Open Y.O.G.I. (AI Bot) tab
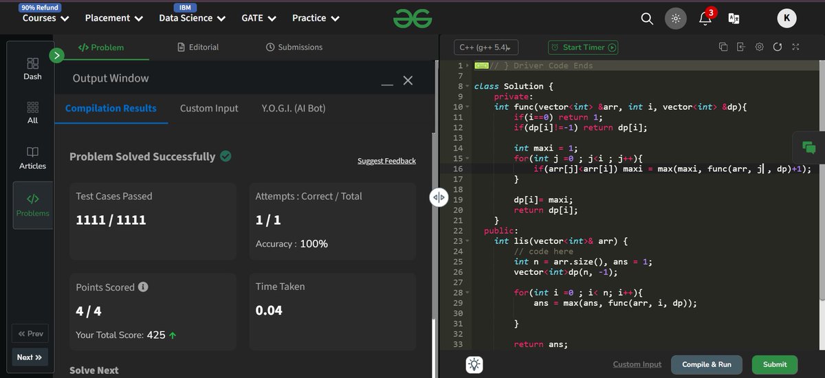The width and height of the screenshot is (825, 378). pos(294,109)
